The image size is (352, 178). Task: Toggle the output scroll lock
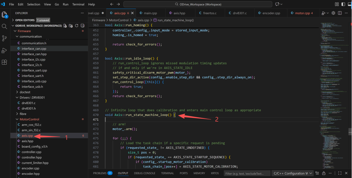coord(324,173)
